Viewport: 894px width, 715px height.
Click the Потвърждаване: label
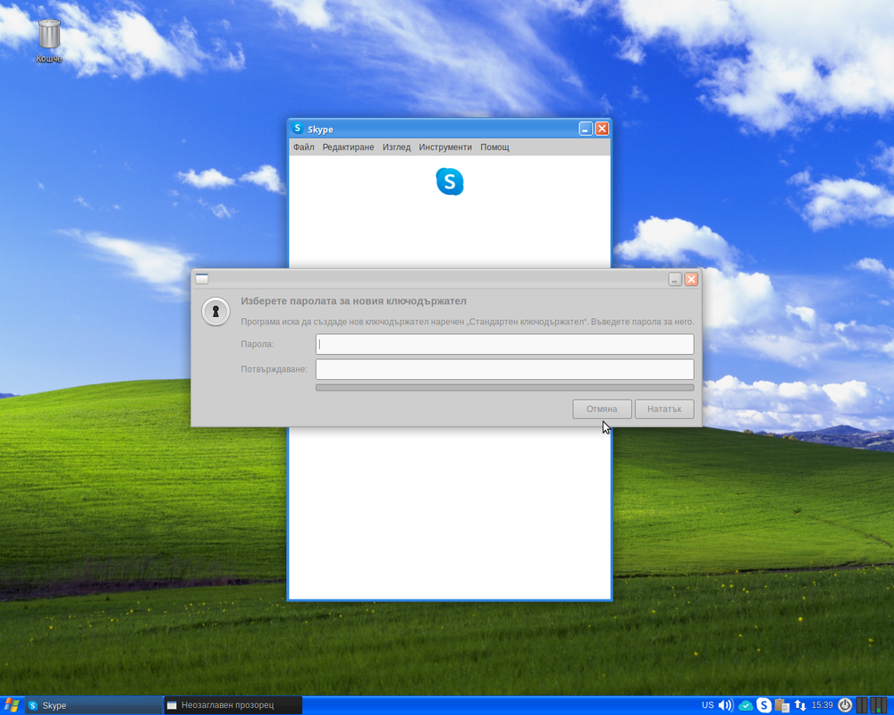coord(274,369)
